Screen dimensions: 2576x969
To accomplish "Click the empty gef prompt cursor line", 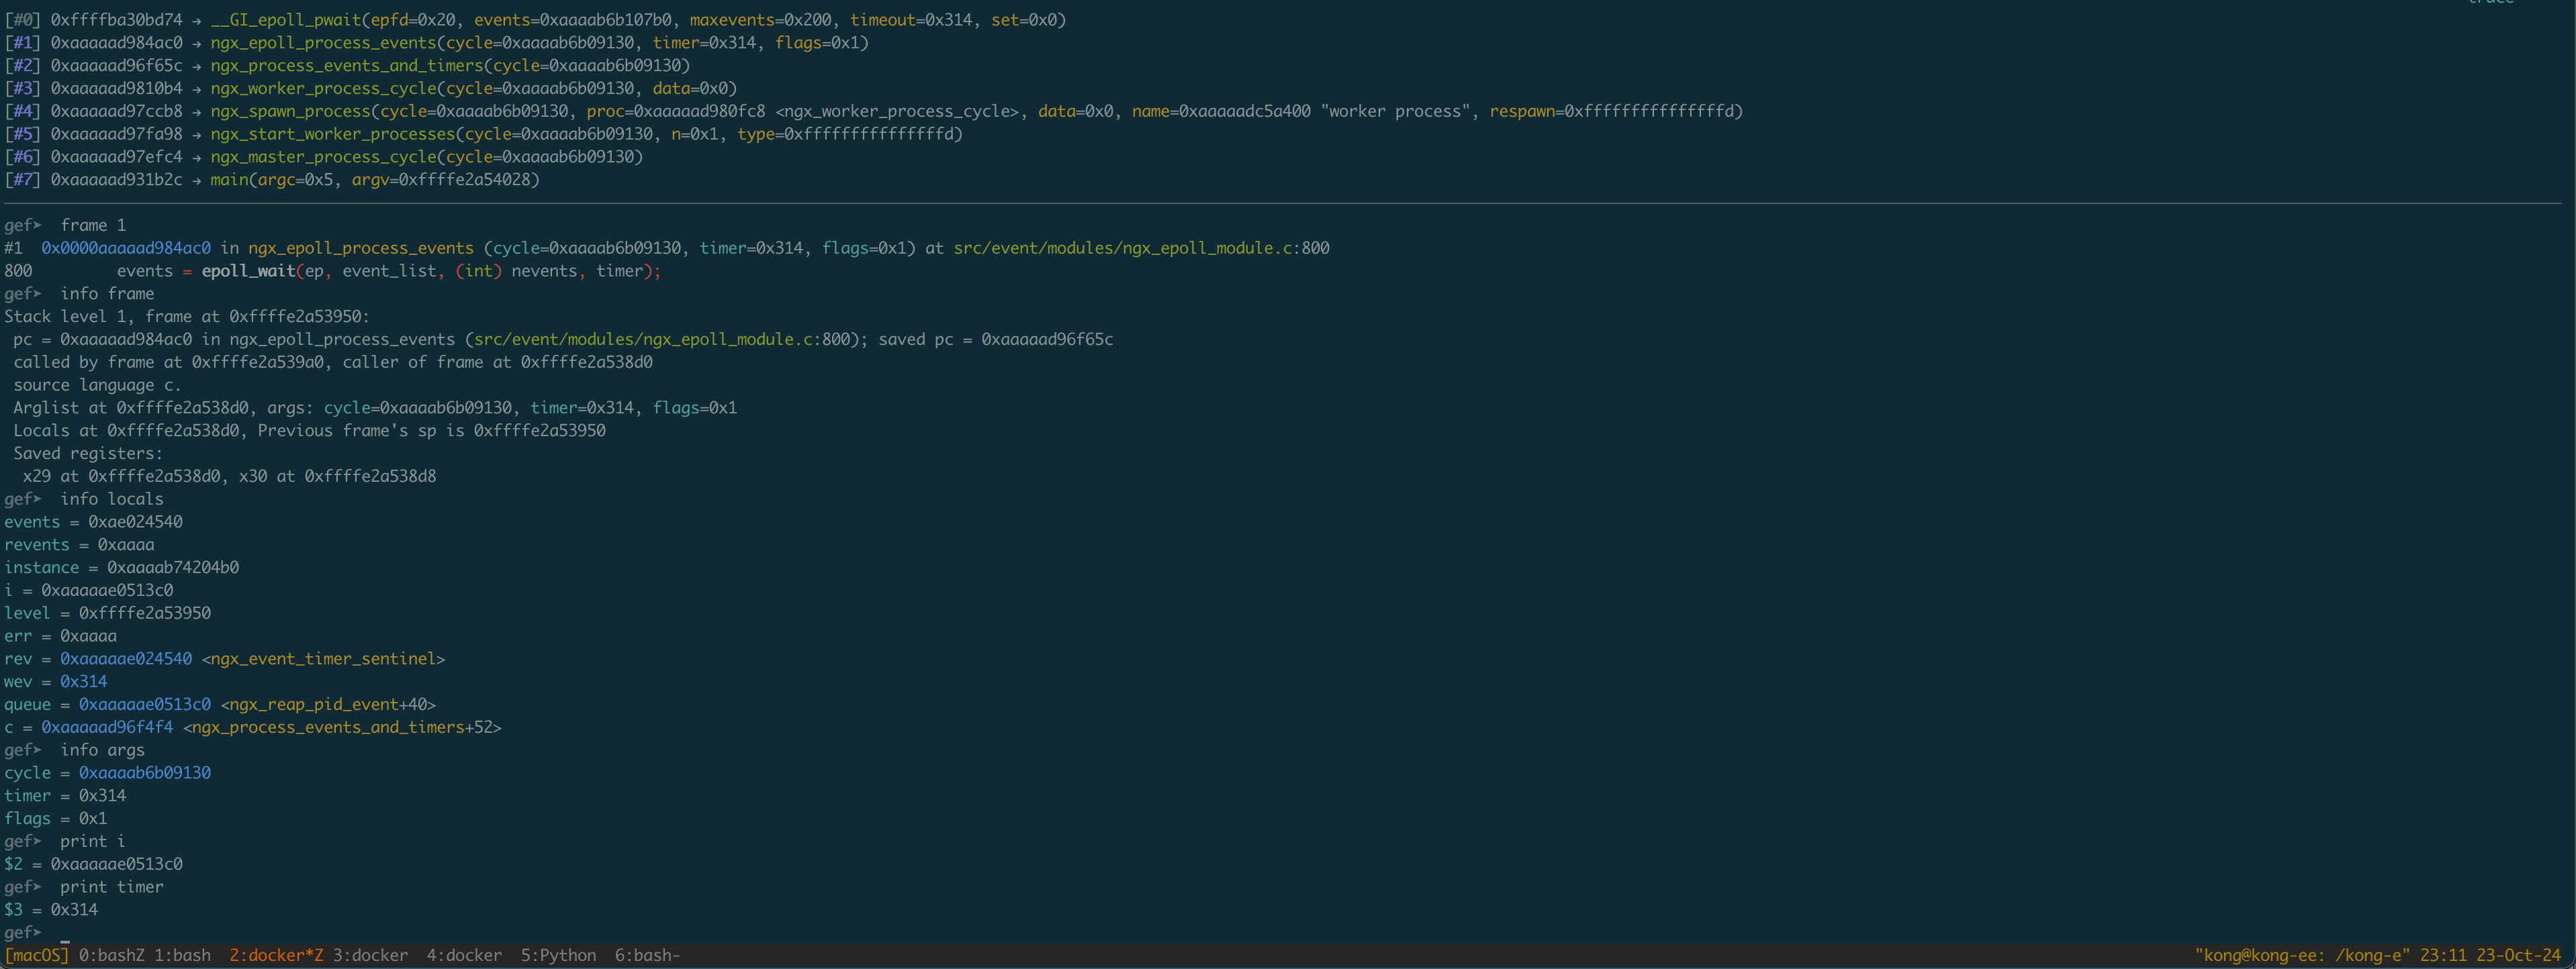I will [x=36, y=933].
